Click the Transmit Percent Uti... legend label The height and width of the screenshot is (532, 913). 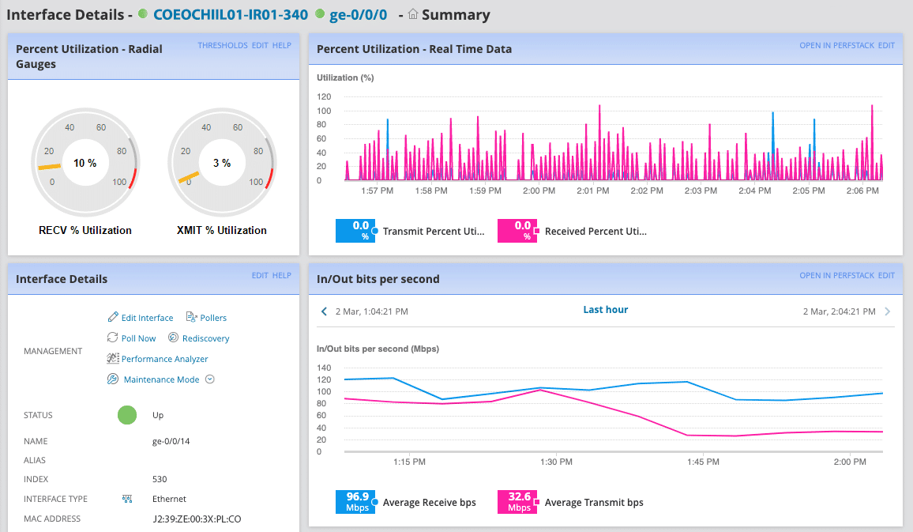(434, 231)
